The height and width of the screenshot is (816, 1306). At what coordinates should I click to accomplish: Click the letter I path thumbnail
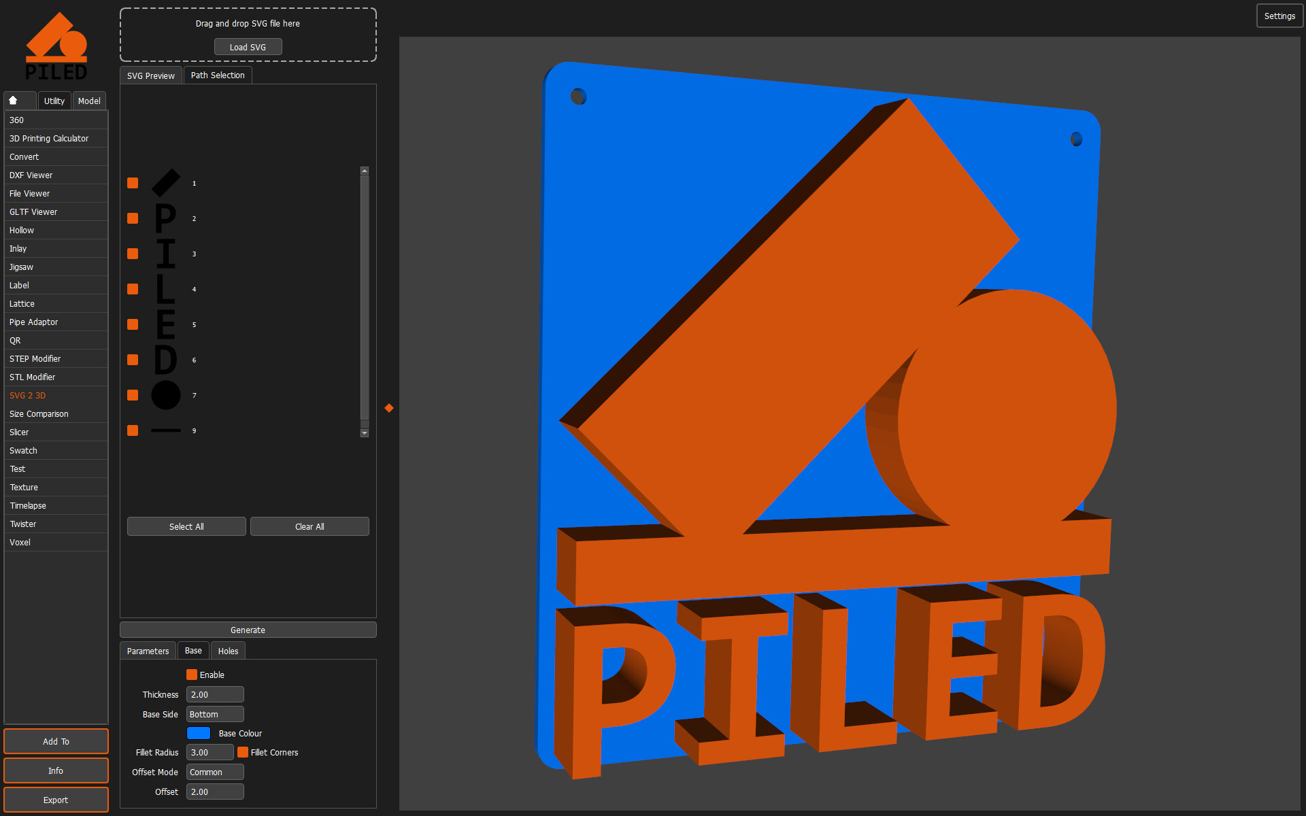pos(166,254)
